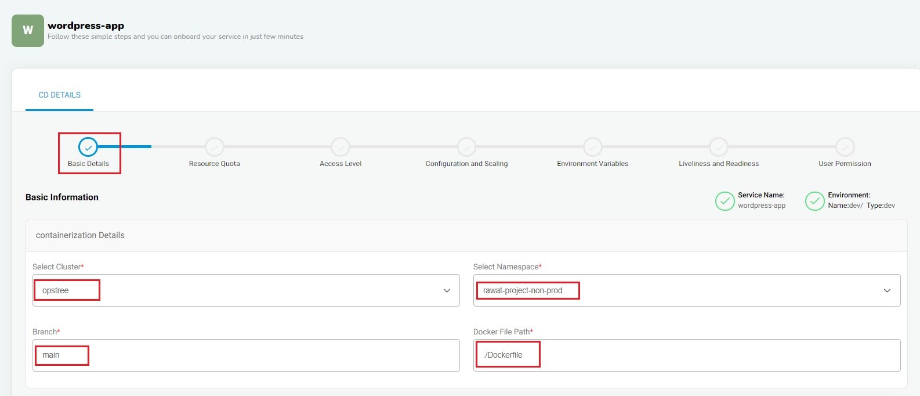Click the containerization Details section header
The image size is (920, 396).
coord(80,235)
